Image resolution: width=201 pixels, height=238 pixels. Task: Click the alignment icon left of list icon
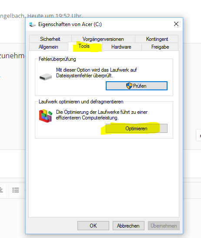(1, 190)
